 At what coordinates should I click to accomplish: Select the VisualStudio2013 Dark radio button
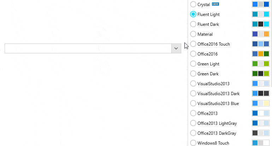click(193, 93)
